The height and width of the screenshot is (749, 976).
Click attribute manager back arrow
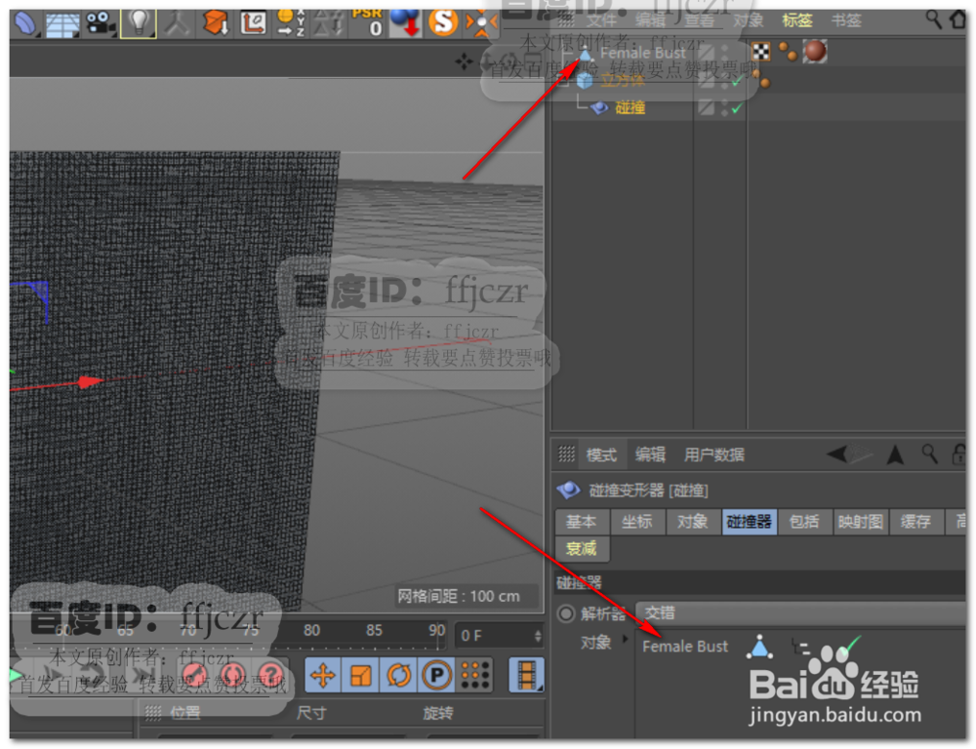coord(837,454)
